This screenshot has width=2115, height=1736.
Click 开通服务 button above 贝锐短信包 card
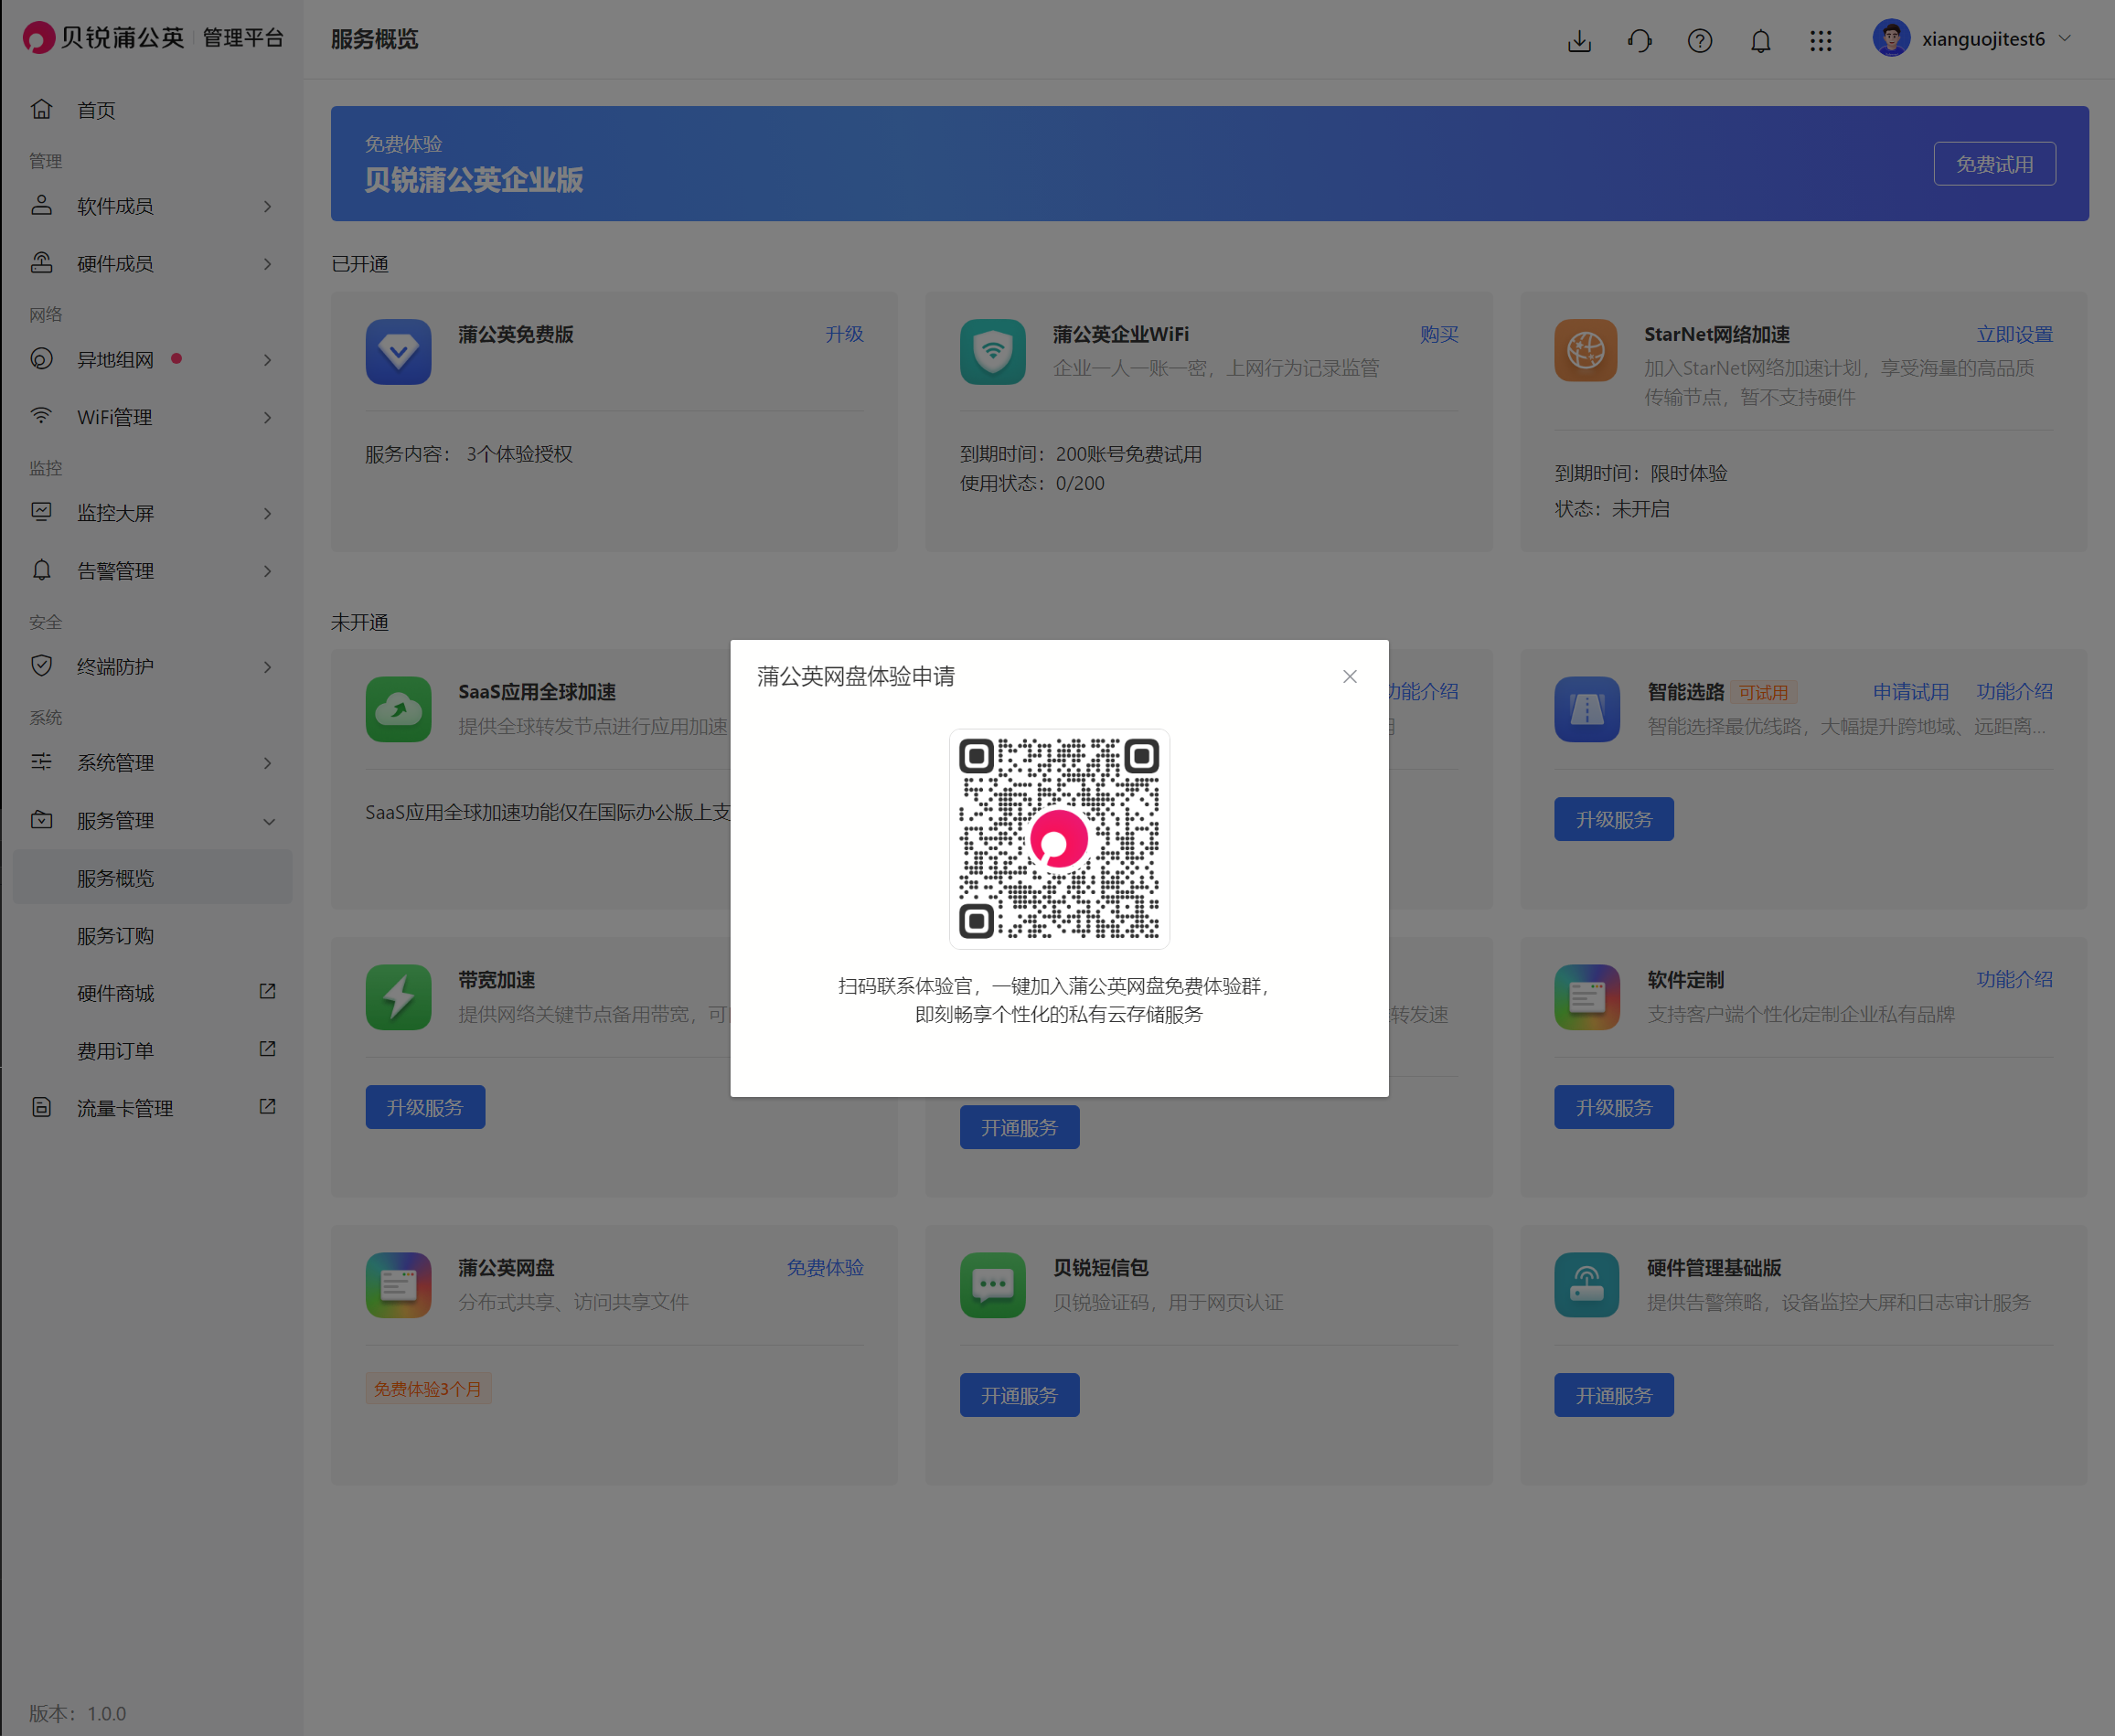(1019, 1128)
